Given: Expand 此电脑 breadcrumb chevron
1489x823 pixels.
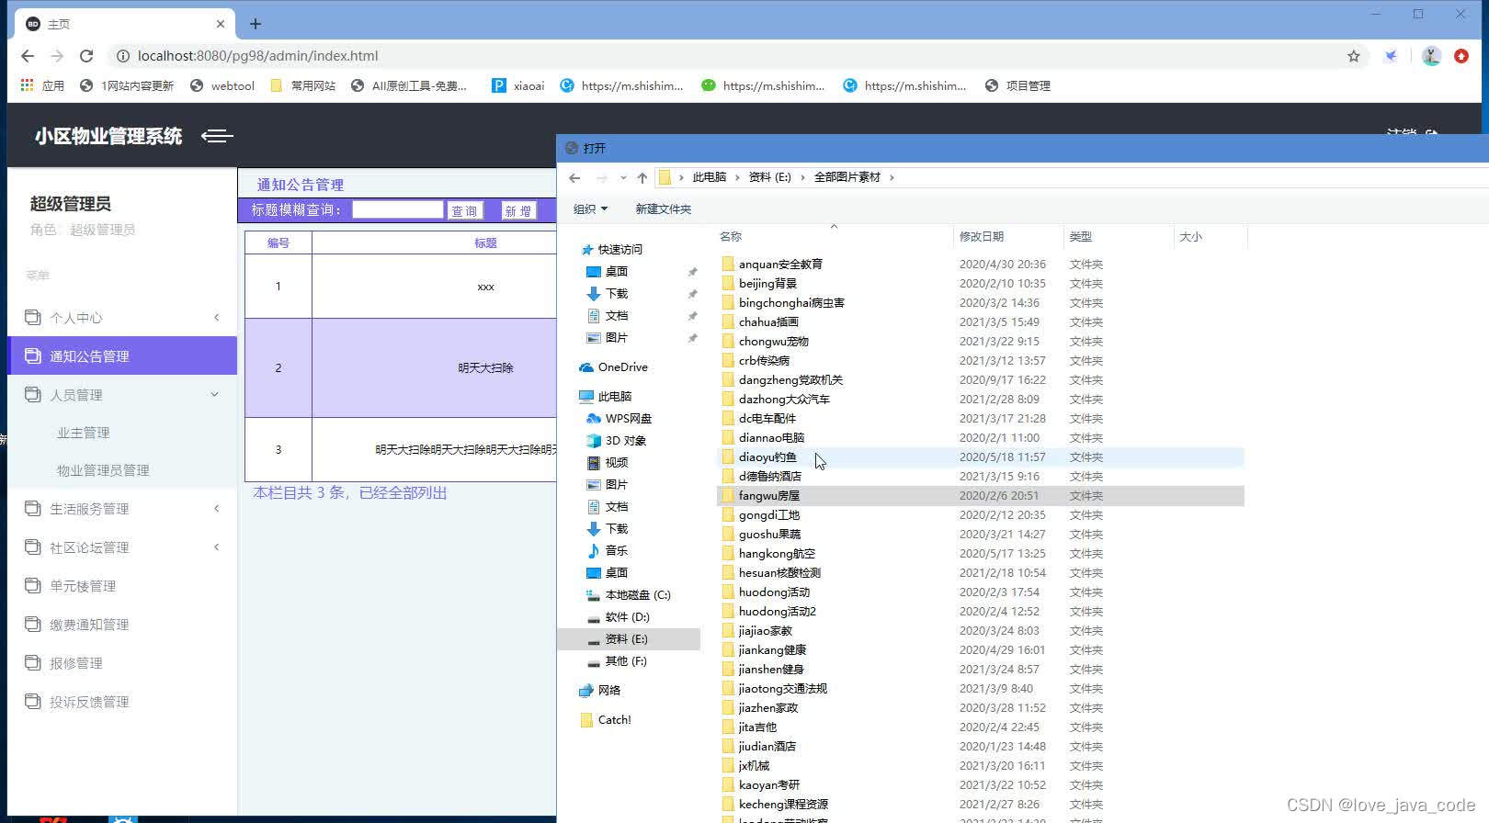Looking at the screenshot, I should pyautogui.click(x=737, y=177).
